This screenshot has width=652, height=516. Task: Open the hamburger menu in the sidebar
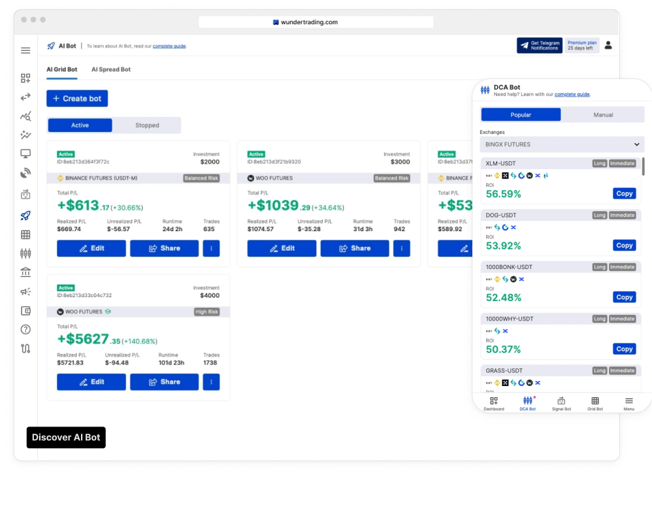tap(25, 50)
